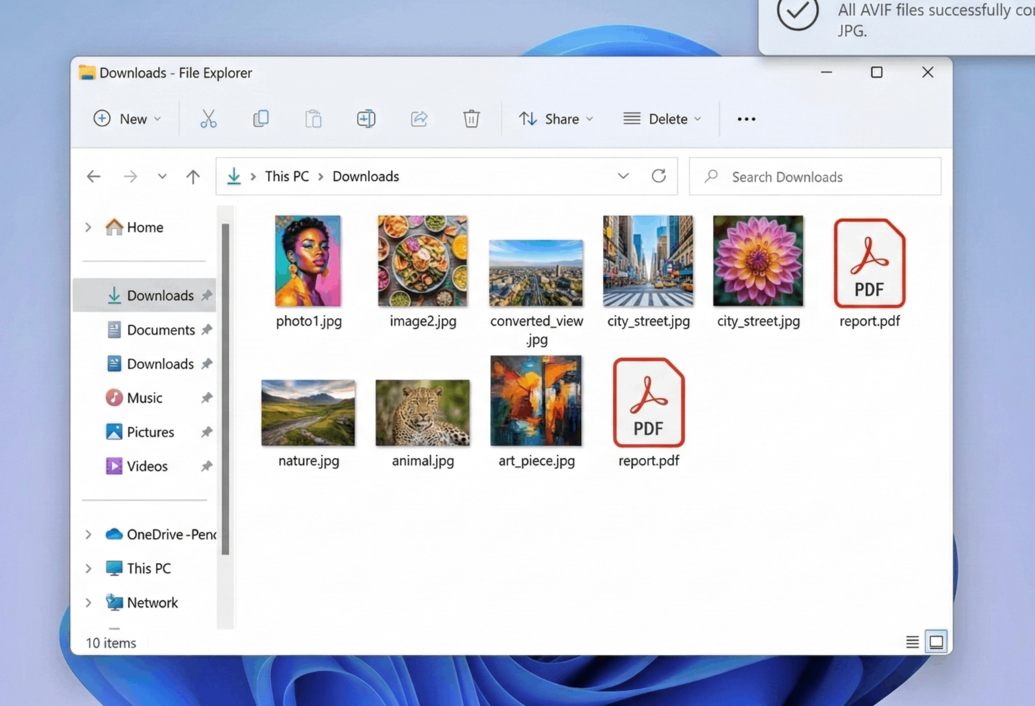Screen dimensions: 1035x706
Task: Select the Rename icon in the toolbar
Action: click(x=366, y=119)
